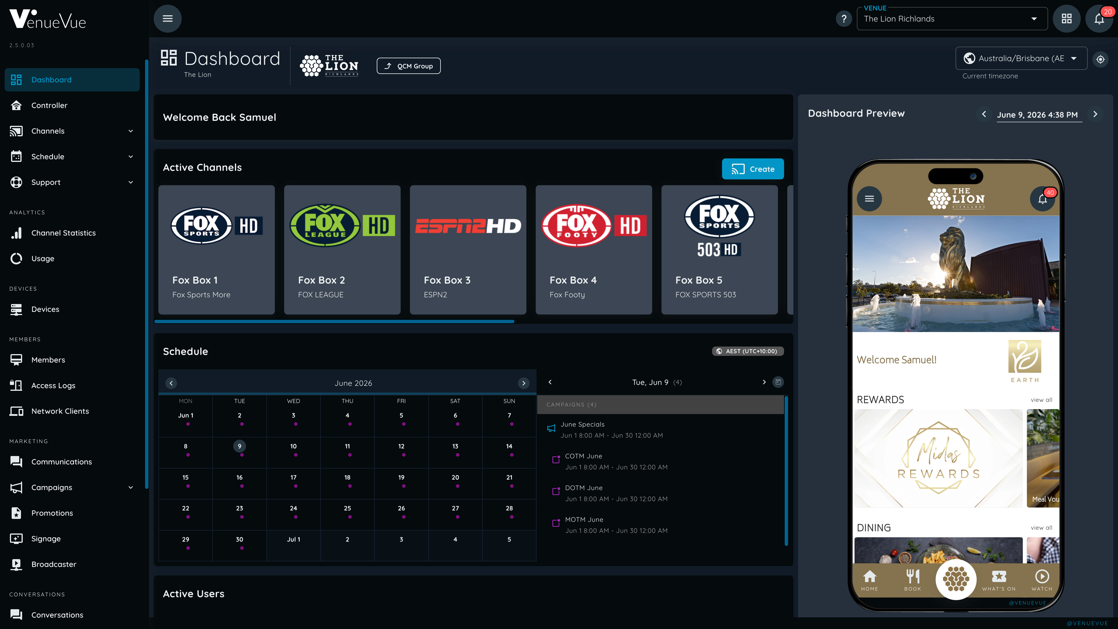The width and height of the screenshot is (1118, 629).
Task: Click the Controller sidebar icon
Action: click(x=16, y=105)
